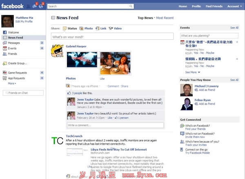245x179 pixels.
Task: Click the Who's not on Facebook icon
Action: pyautogui.click(x=182, y=134)
